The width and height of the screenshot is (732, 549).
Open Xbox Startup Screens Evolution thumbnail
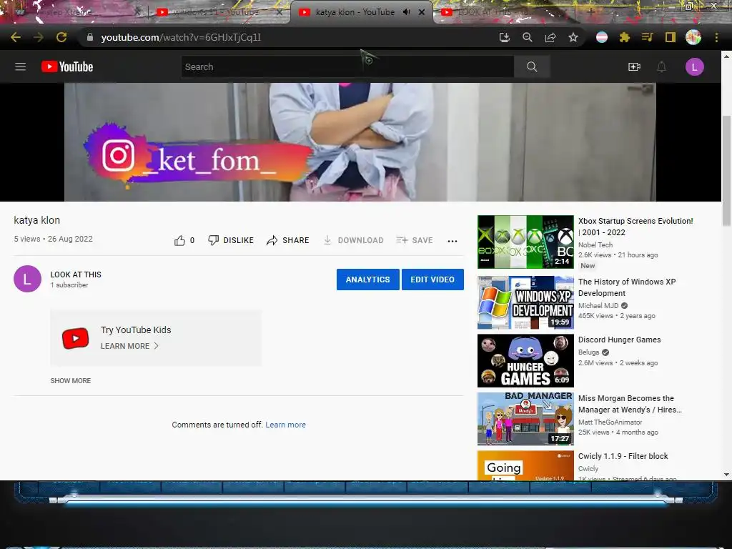tap(525, 242)
